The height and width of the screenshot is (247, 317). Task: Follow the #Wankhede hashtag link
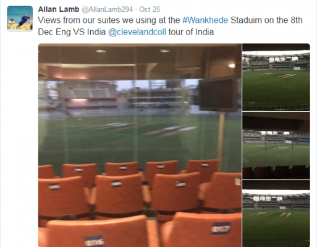205,20
